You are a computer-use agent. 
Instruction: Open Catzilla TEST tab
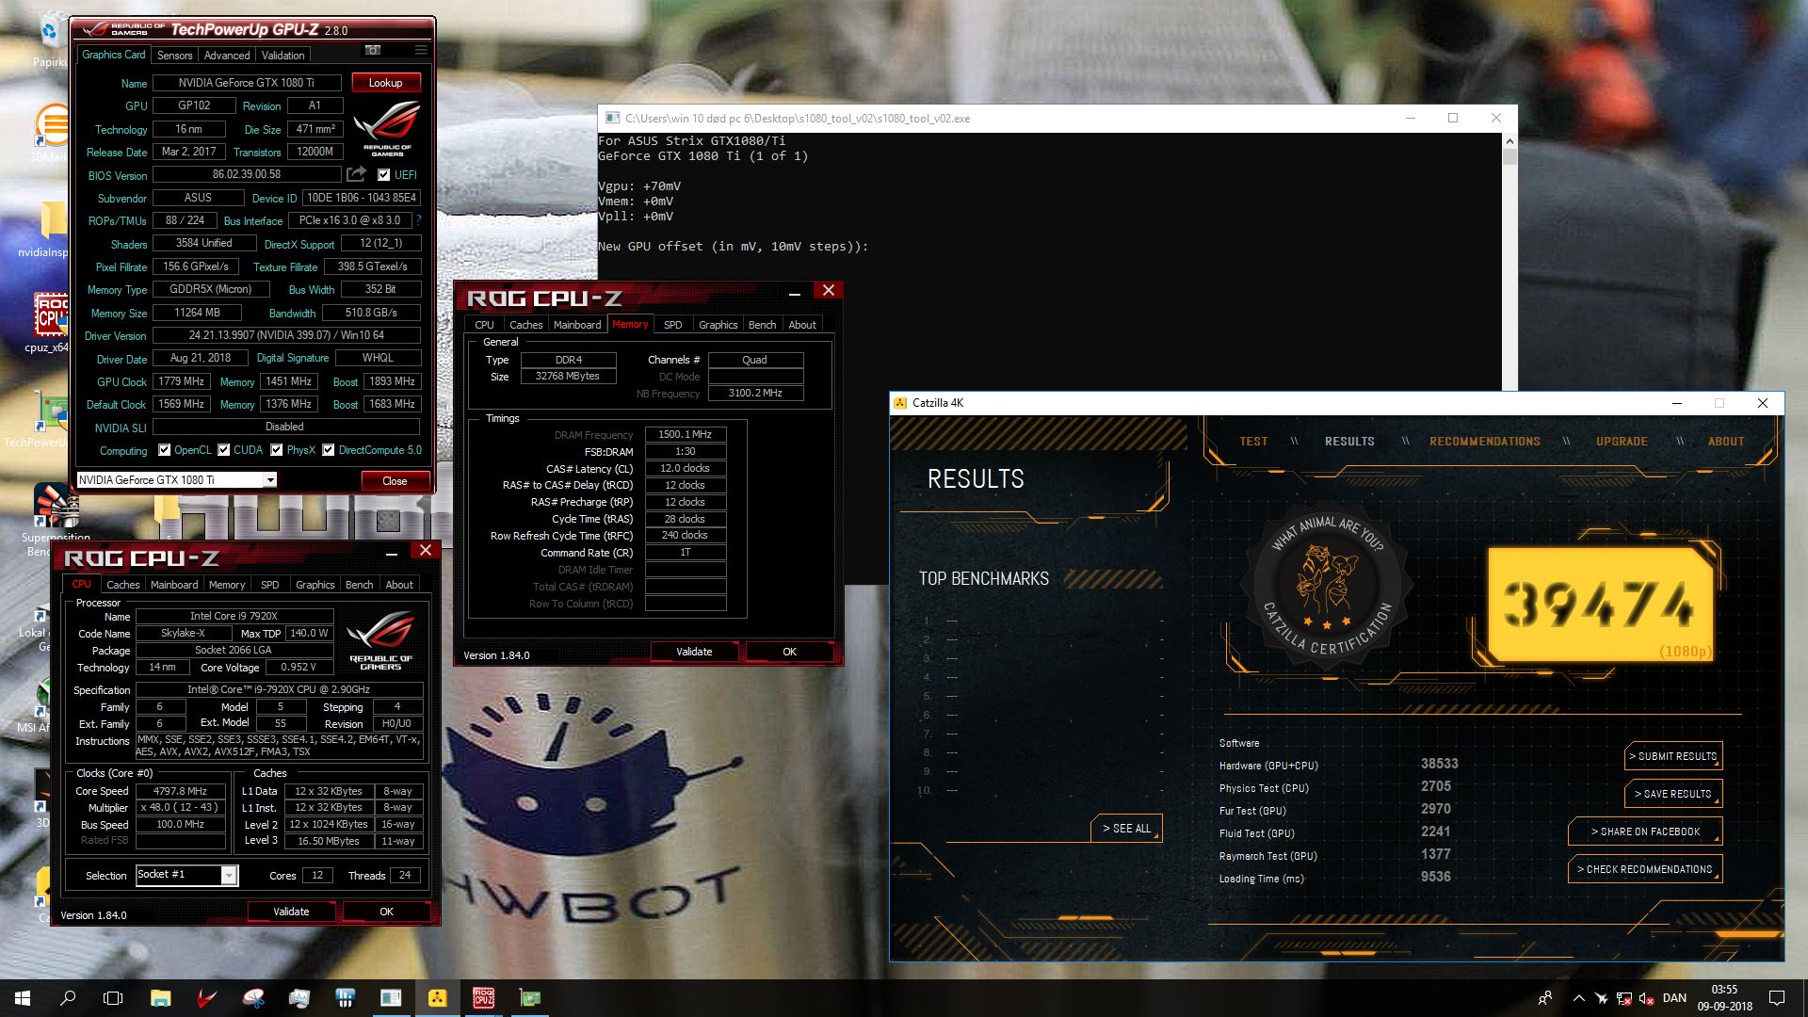1253,442
